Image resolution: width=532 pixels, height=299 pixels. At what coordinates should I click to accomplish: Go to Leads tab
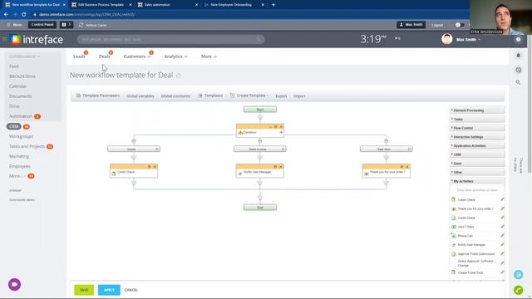tap(79, 56)
